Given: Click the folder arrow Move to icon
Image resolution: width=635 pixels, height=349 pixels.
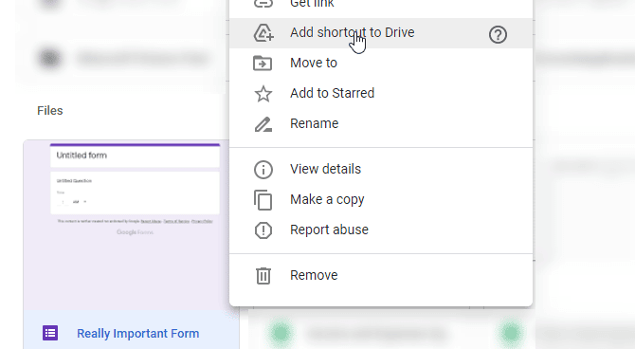Looking at the screenshot, I should (263, 64).
